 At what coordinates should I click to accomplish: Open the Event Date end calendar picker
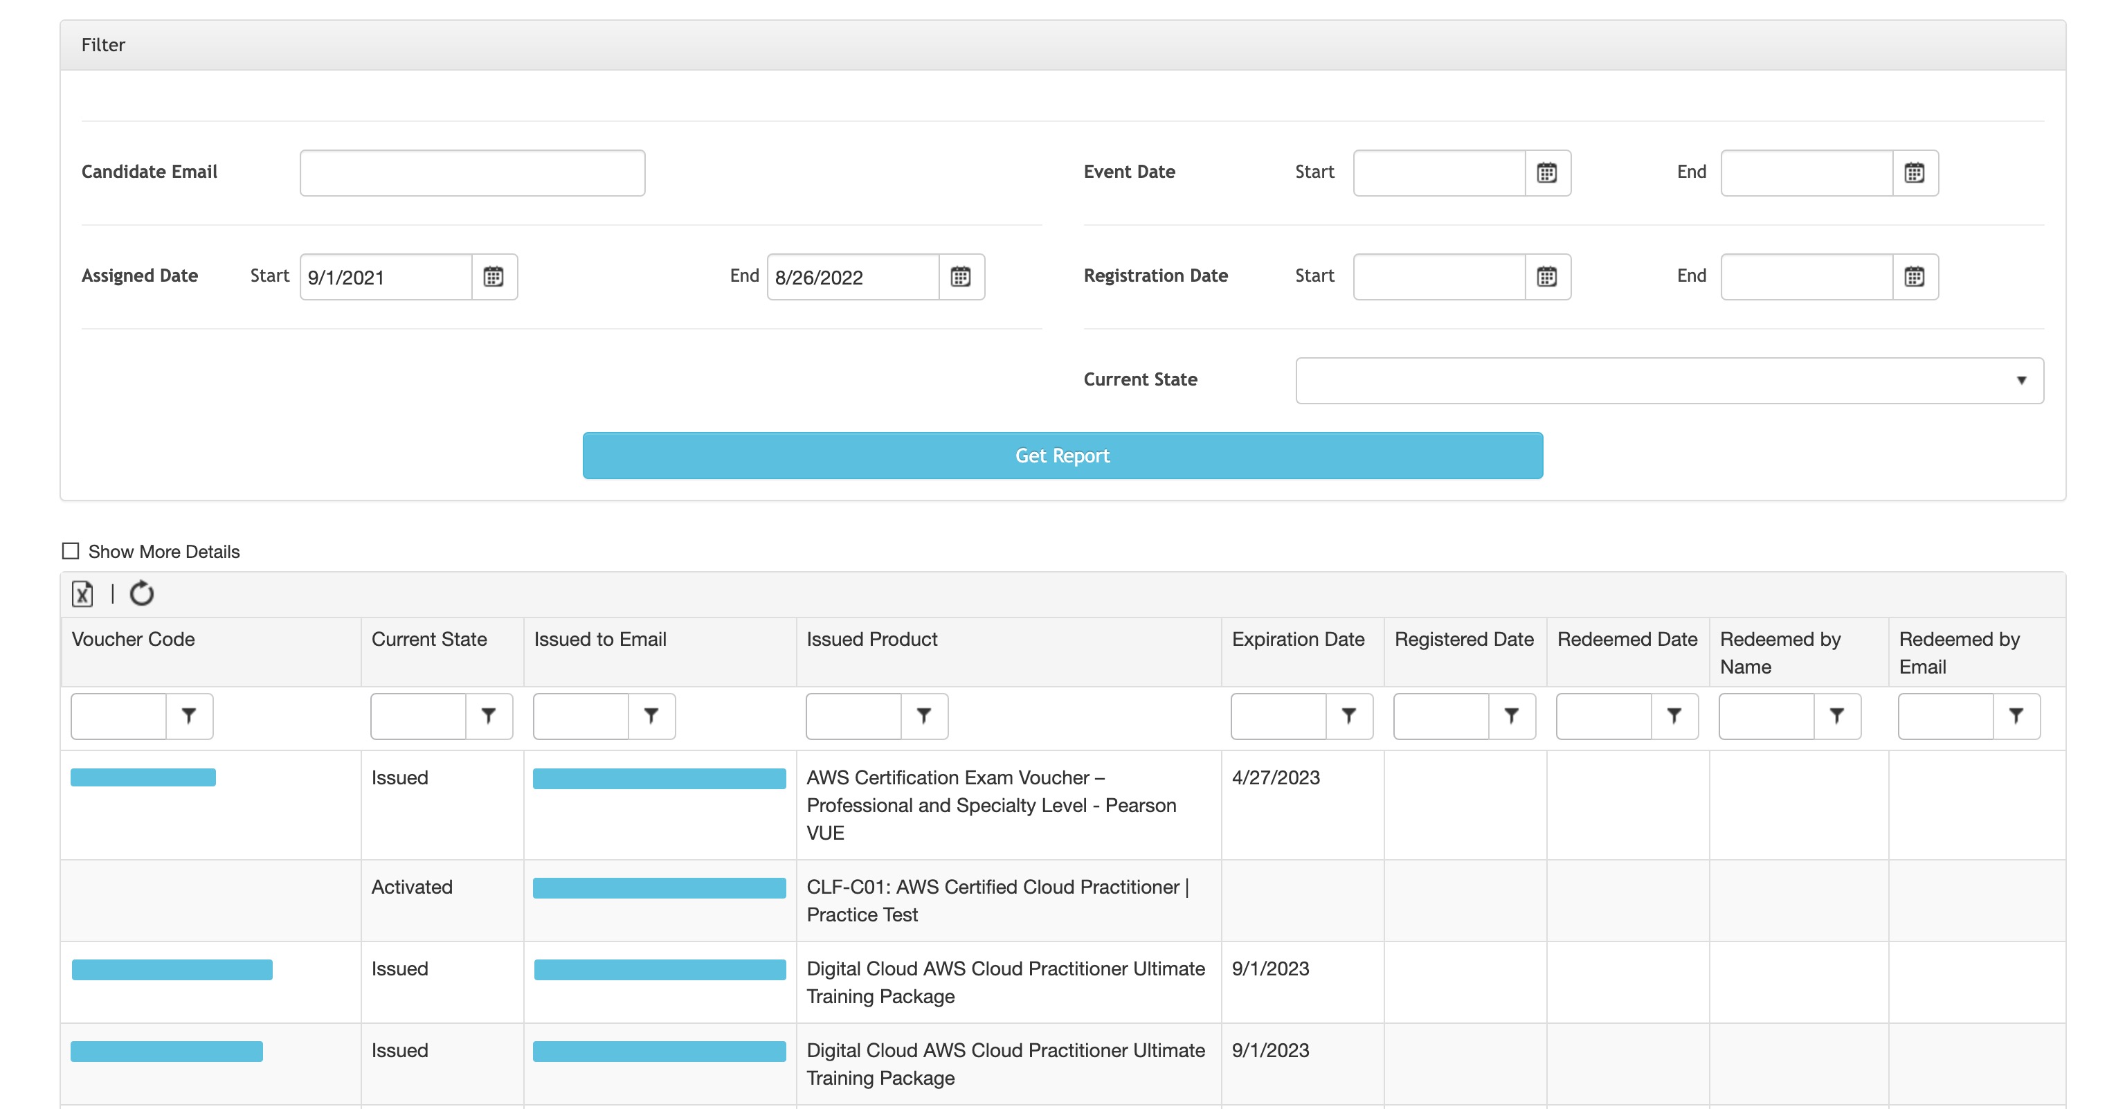pos(1915,172)
